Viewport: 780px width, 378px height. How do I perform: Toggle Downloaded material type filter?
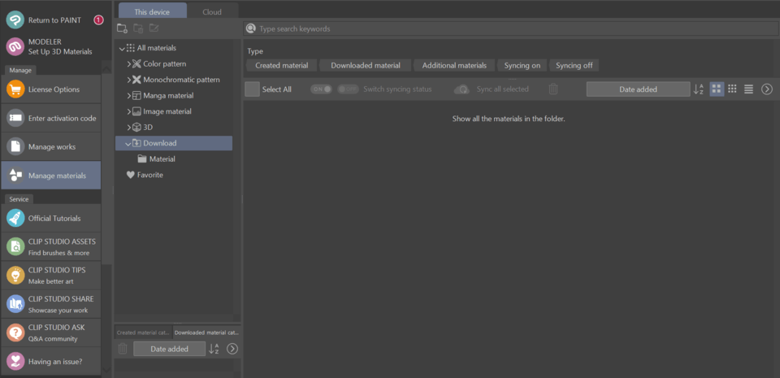366,66
